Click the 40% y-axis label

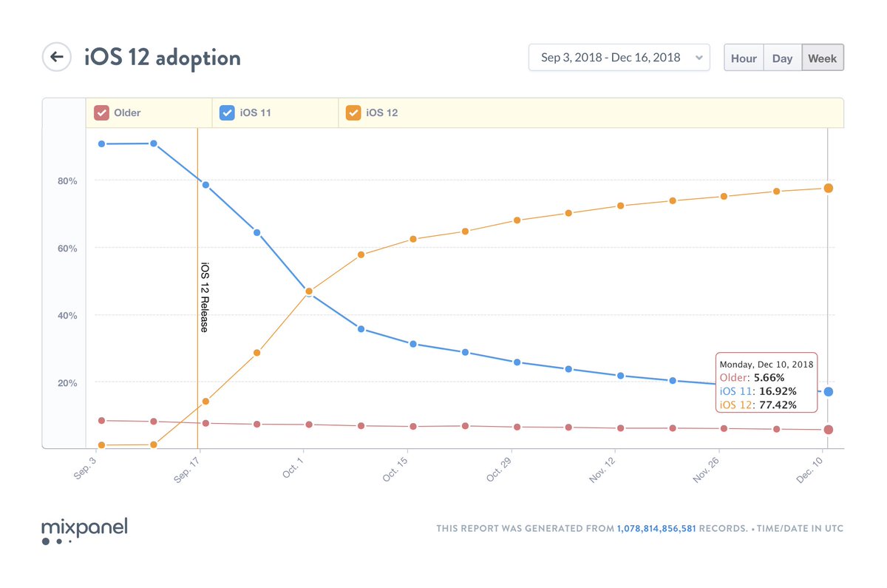point(67,315)
